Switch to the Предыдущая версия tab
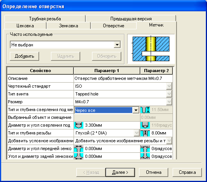The image size is (207, 182). [131, 19]
